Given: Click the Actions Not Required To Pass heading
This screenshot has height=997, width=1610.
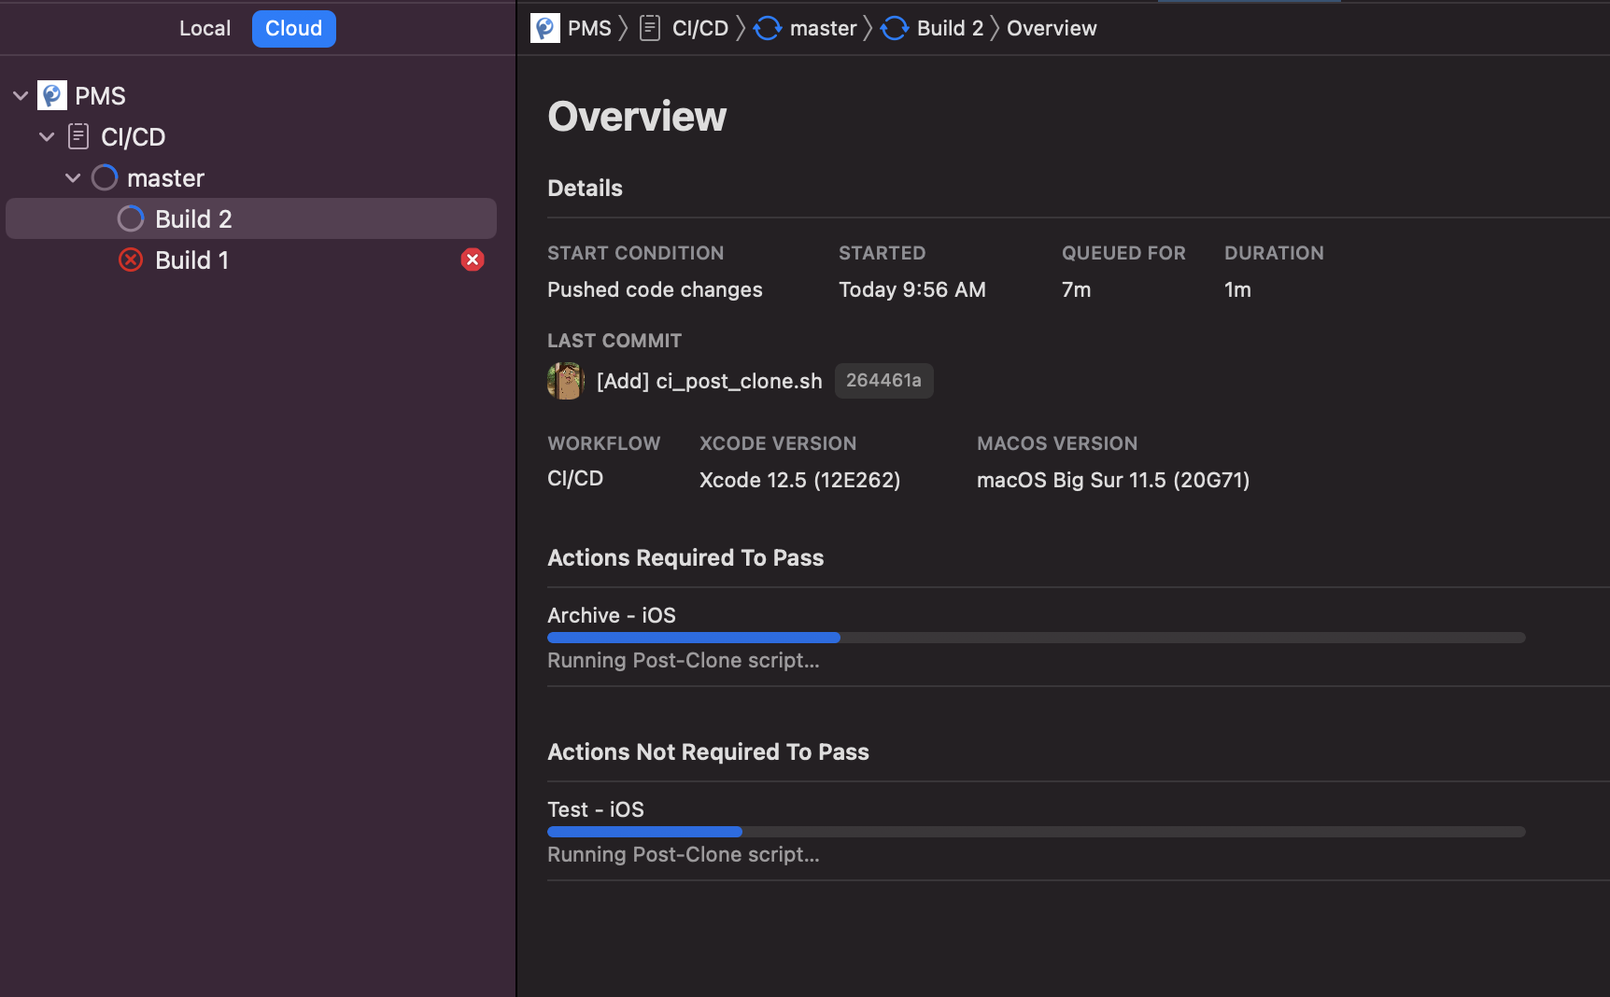Looking at the screenshot, I should coord(708,751).
